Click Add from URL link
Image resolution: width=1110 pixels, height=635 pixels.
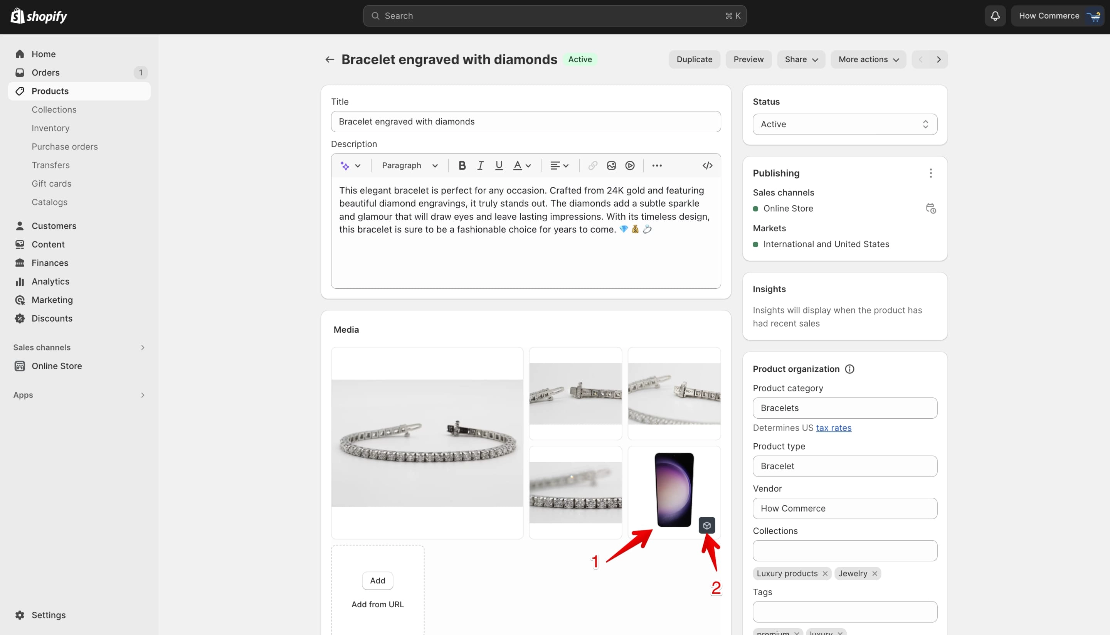(378, 605)
